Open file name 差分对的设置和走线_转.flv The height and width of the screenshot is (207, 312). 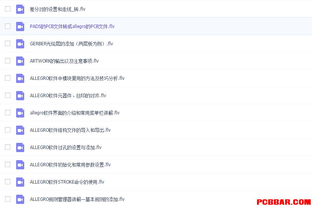tap(58, 9)
